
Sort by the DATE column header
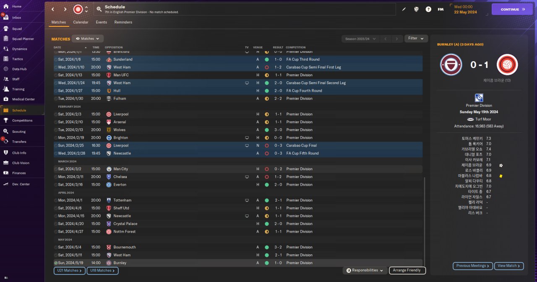tap(57, 47)
